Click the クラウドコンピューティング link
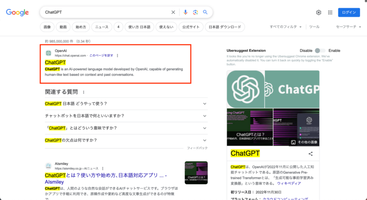Screen dimensions: 367x200 (285, 199)
